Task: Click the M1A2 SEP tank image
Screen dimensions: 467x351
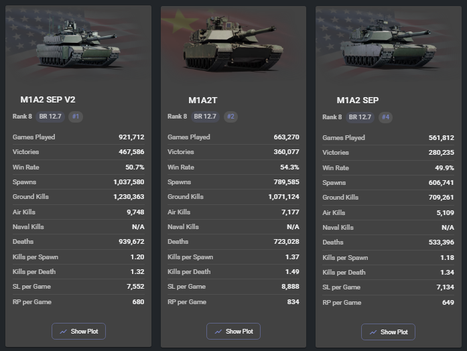Action: pyautogui.click(x=387, y=45)
